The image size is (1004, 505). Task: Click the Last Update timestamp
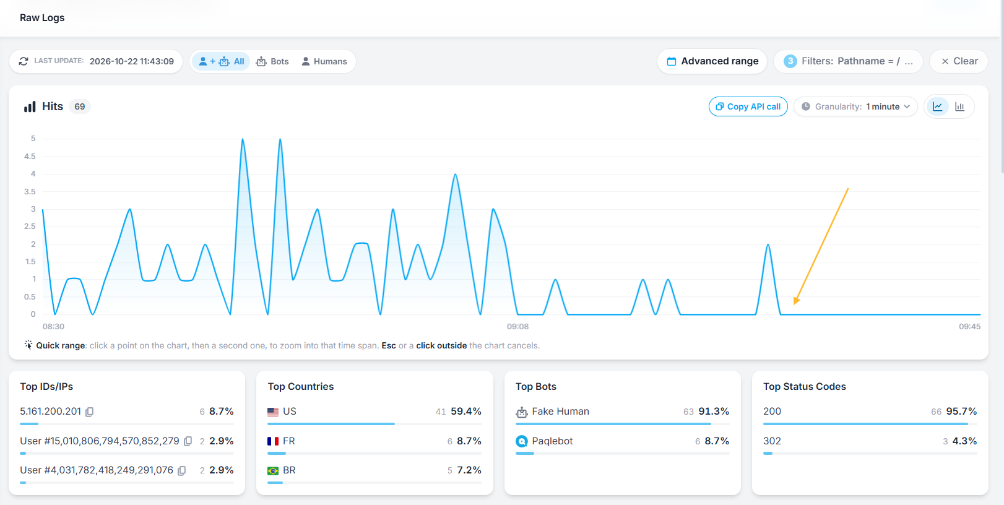(132, 61)
